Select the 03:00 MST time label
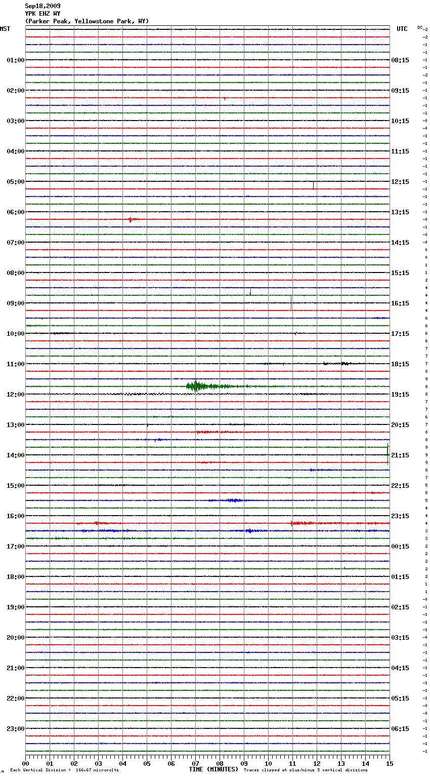Viewport: 430px width, 777px height. pyautogui.click(x=16, y=121)
